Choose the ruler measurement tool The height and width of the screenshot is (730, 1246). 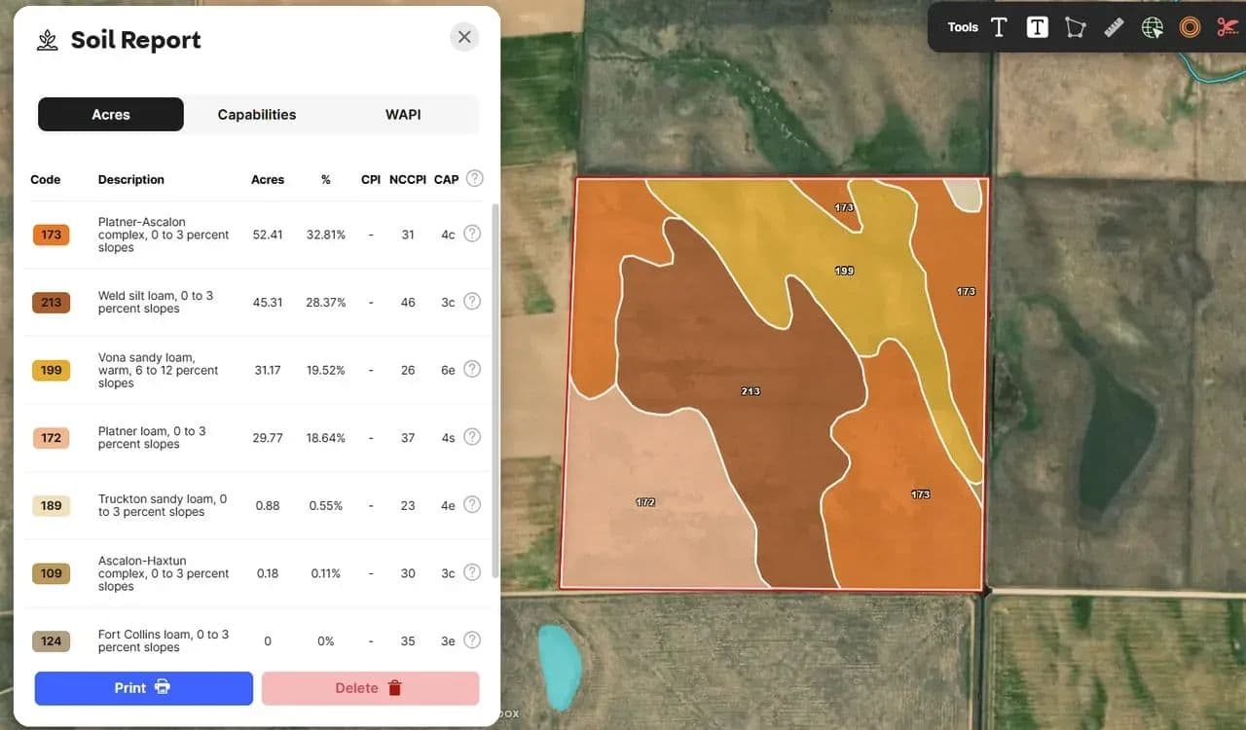[1114, 27]
